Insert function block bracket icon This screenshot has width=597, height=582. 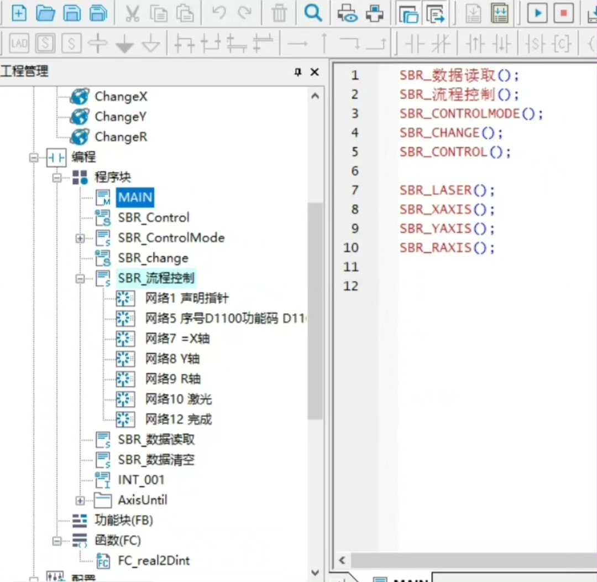click(562, 44)
